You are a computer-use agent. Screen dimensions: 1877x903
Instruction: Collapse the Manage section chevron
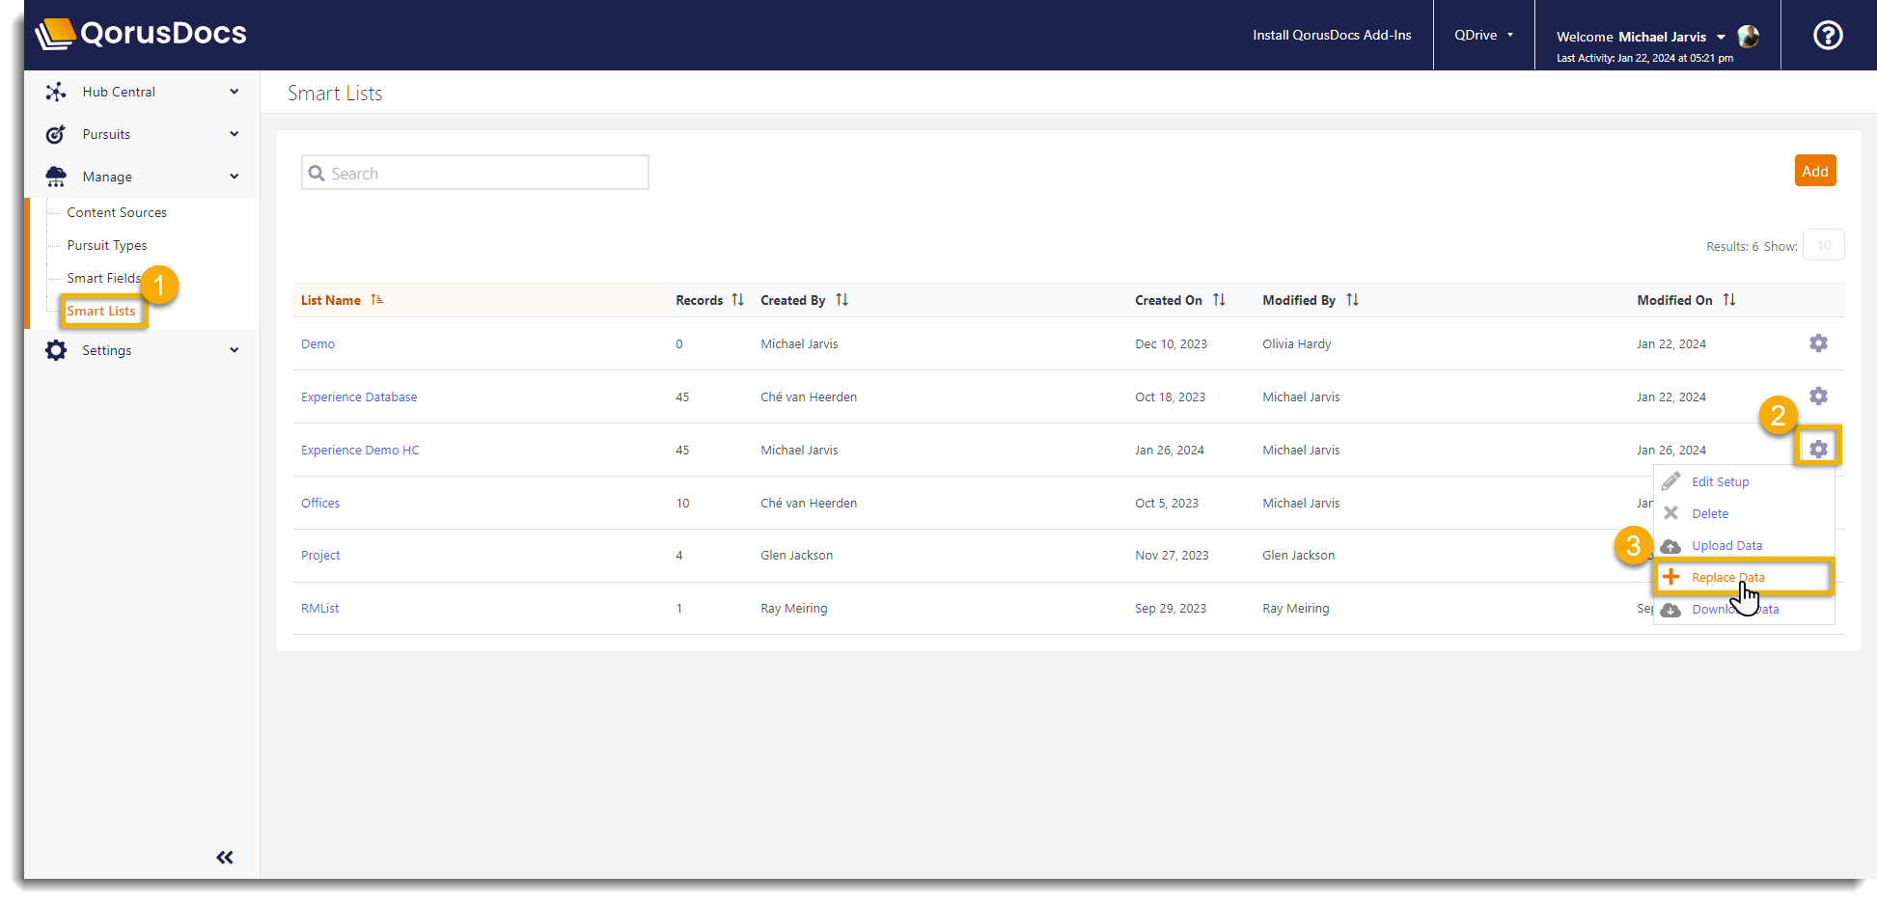pyautogui.click(x=234, y=176)
